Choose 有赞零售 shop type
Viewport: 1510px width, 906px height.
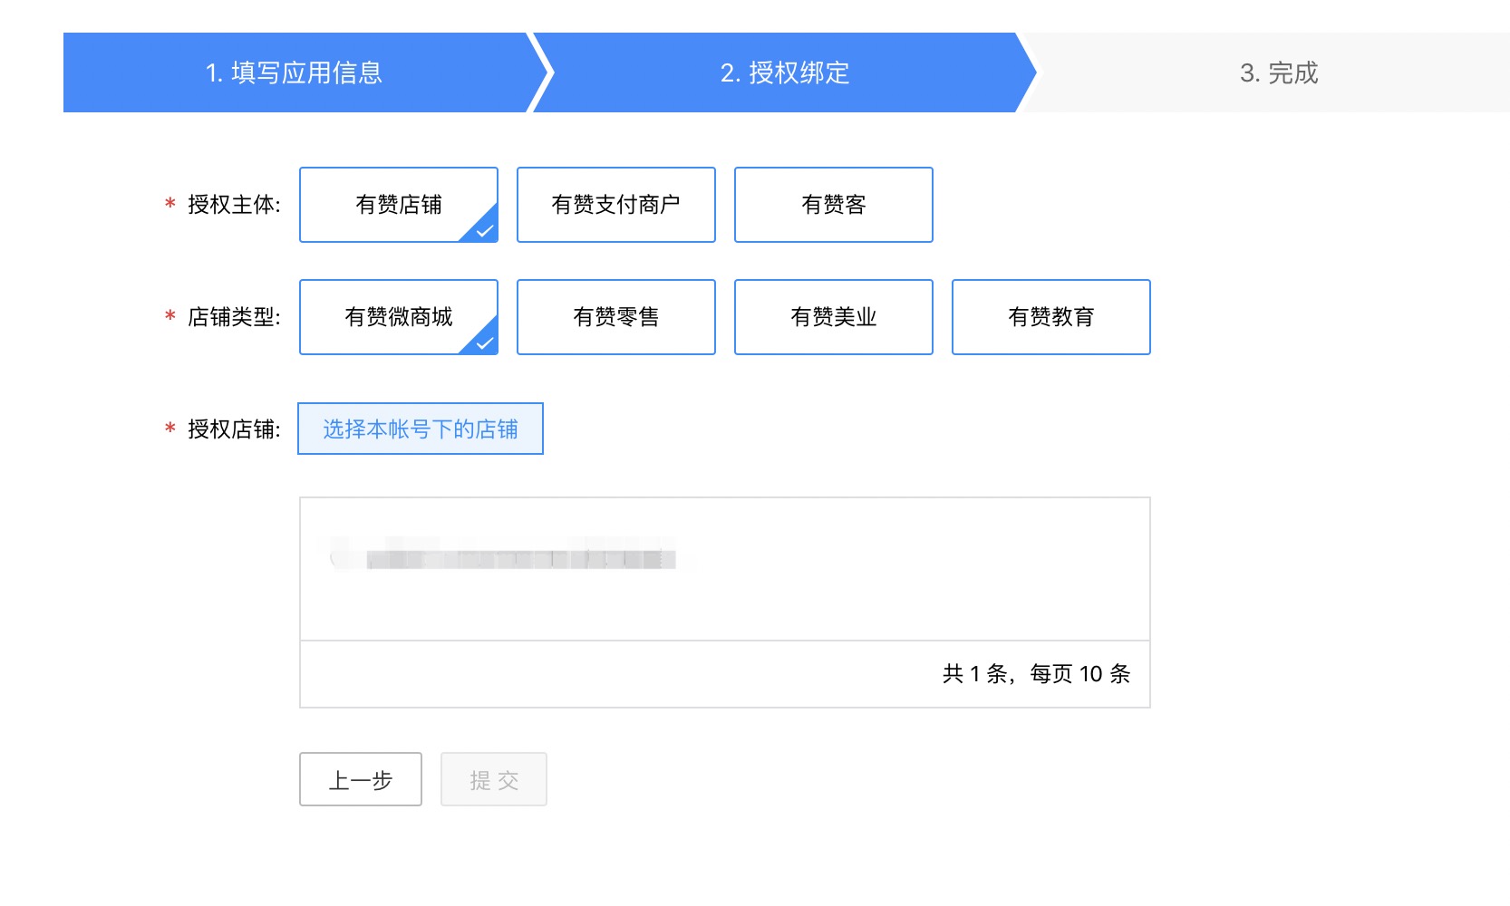pyautogui.click(x=616, y=317)
